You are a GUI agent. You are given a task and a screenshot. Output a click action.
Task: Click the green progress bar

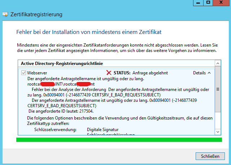119,140
